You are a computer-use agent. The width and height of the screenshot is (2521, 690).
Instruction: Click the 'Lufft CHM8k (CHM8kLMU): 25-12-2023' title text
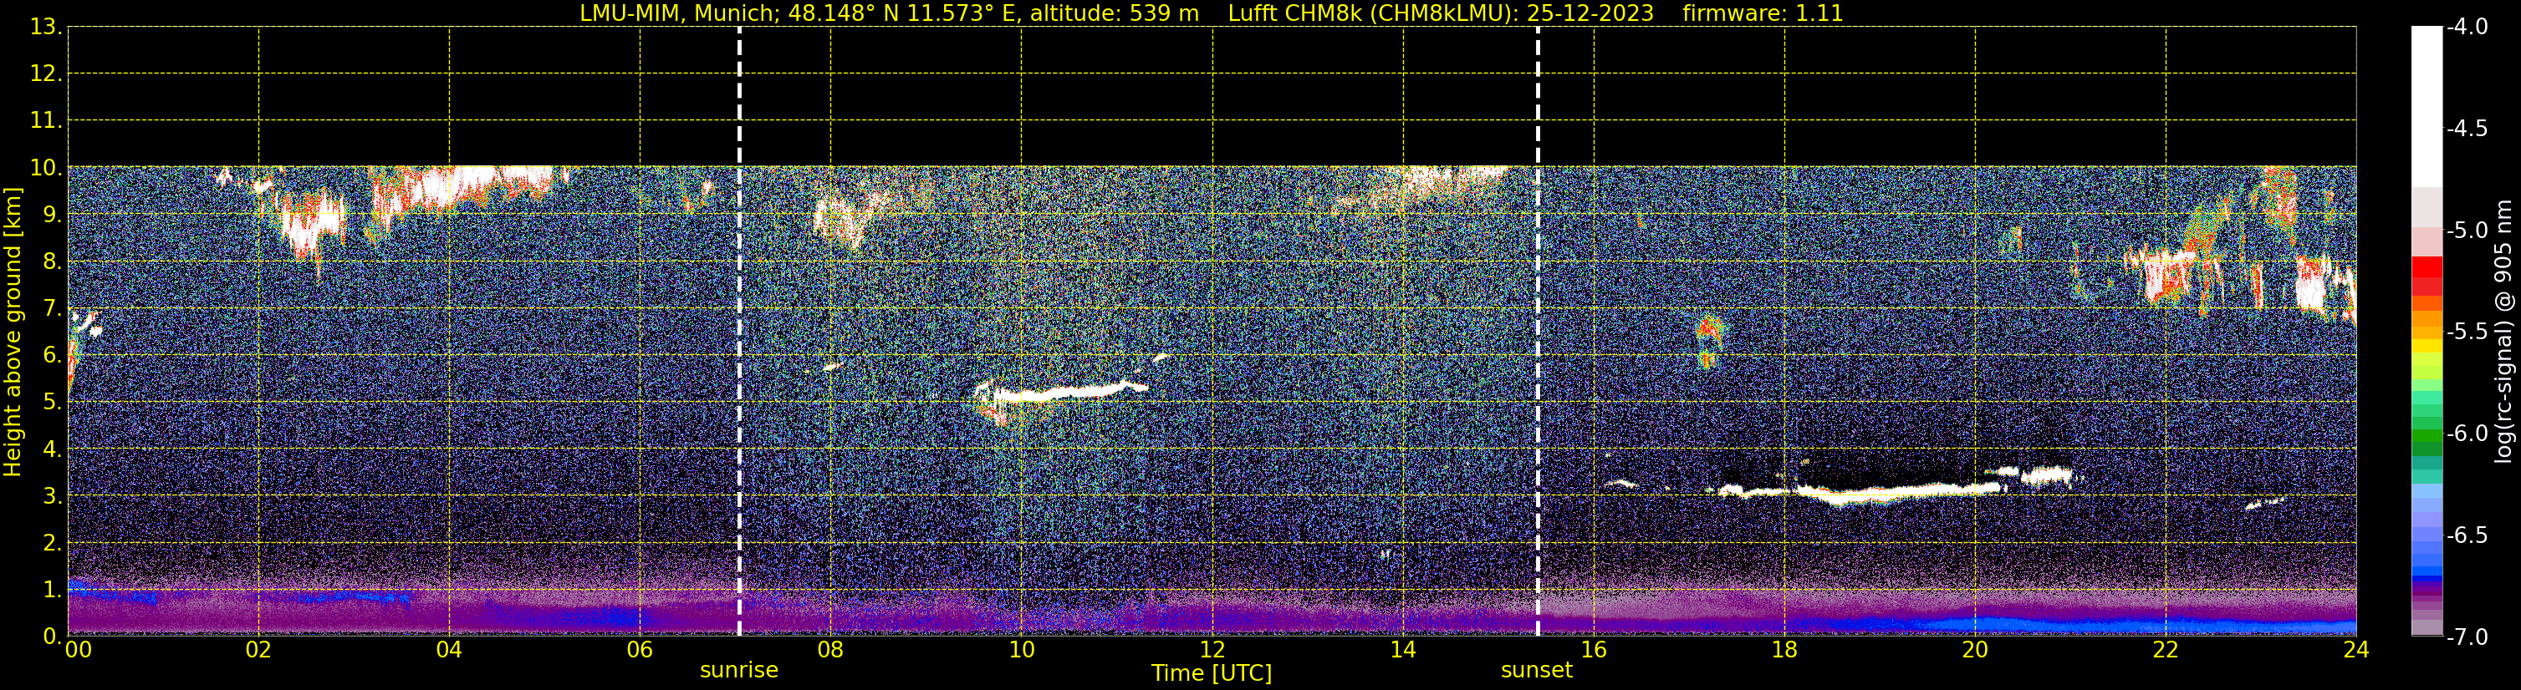point(1441,13)
